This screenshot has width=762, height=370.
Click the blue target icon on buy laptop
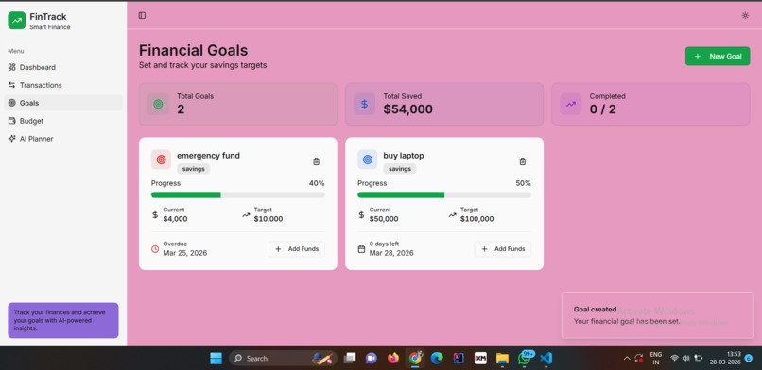pos(368,160)
